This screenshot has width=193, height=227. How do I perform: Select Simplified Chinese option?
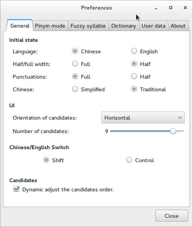click(x=75, y=89)
